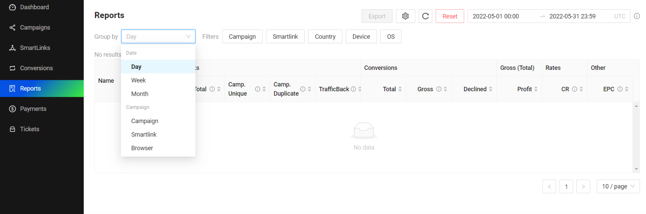The image size is (646, 214).
Task: Sort by EPC column arrows
Action: [627, 89]
